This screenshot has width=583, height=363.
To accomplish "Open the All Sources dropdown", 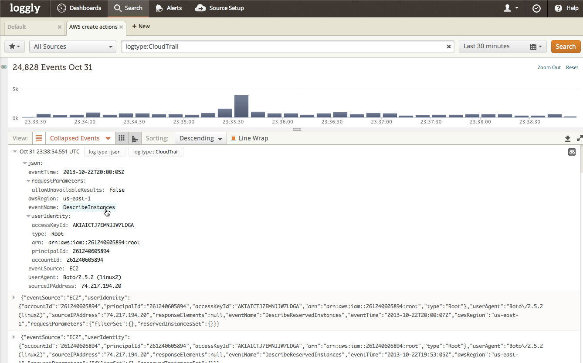I will click(x=73, y=47).
